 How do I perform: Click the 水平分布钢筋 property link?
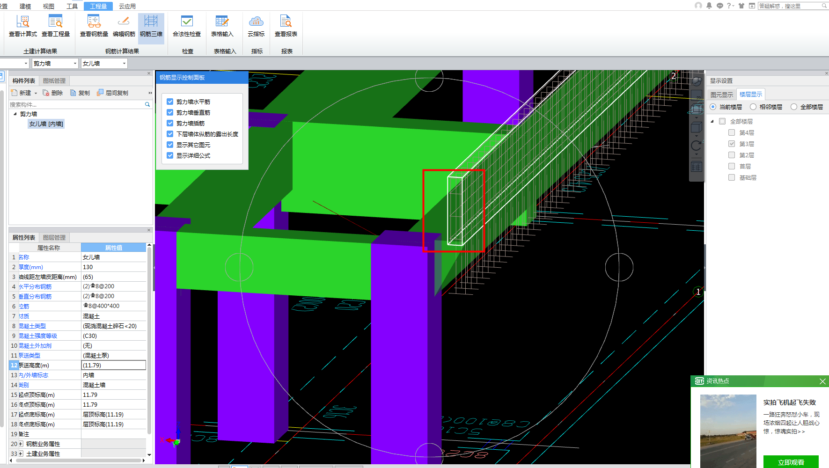tap(35, 286)
